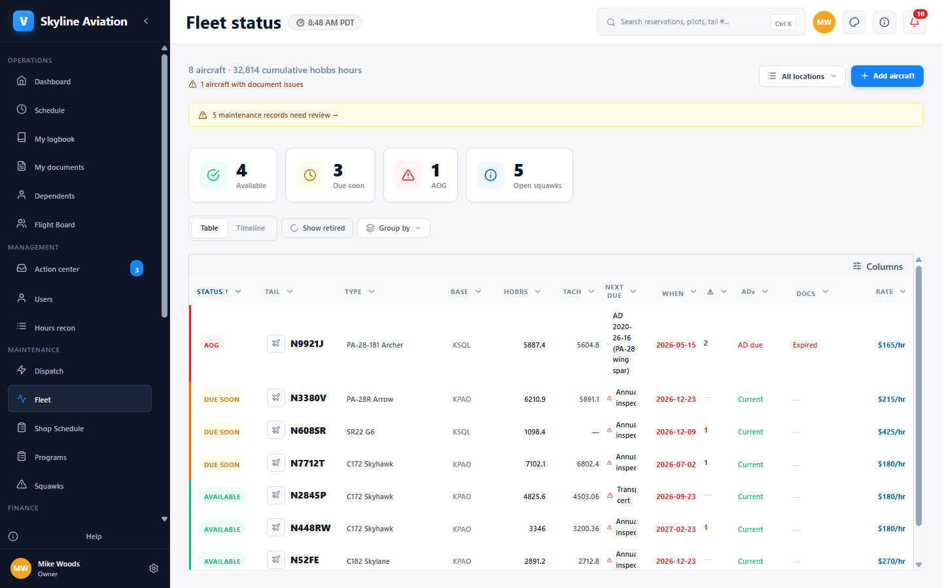Expand the BASE column header menu
This screenshot has width=942, height=588.
[478, 291]
